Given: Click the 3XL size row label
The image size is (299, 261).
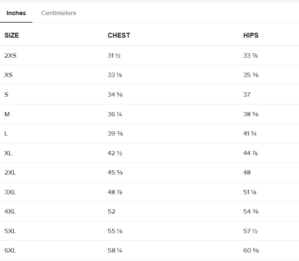Looking at the screenshot, I should (10, 192).
